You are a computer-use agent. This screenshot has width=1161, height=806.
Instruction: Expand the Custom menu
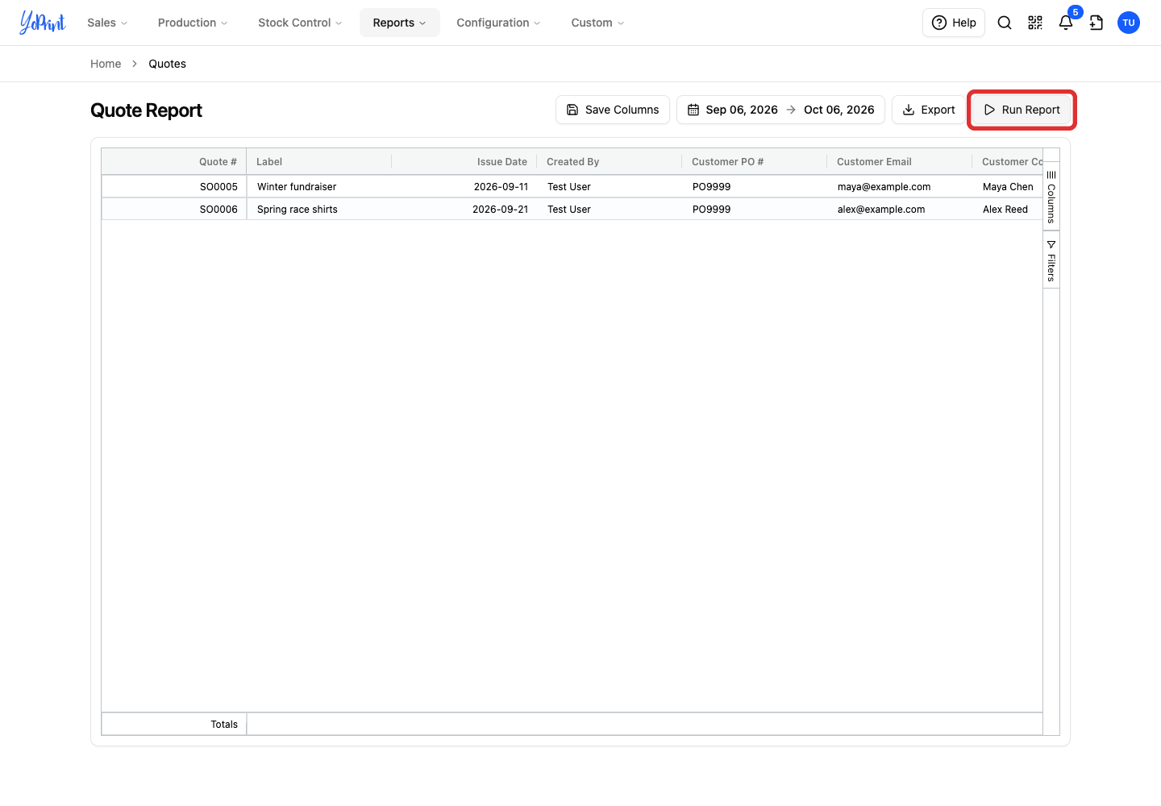[597, 23]
